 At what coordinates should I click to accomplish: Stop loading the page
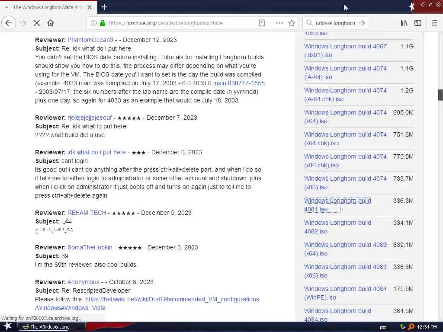(37, 23)
